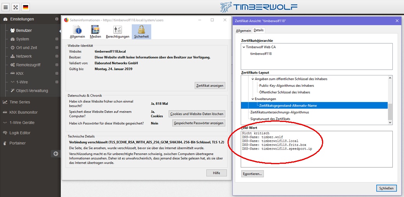The image size is (404, 197).
Task: Open Benutzer in the sidebar
Action: click(x=24, y=30)
